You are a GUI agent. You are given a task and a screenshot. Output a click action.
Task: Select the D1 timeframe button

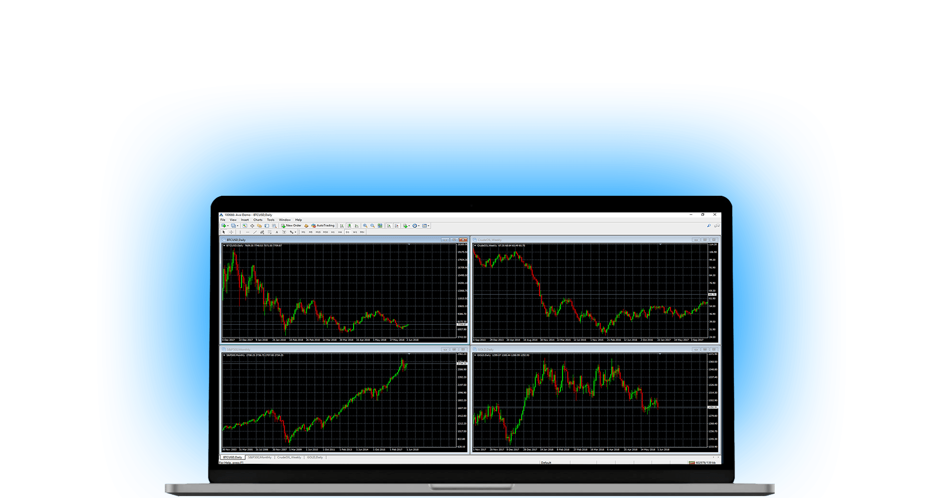click(347, 232)
